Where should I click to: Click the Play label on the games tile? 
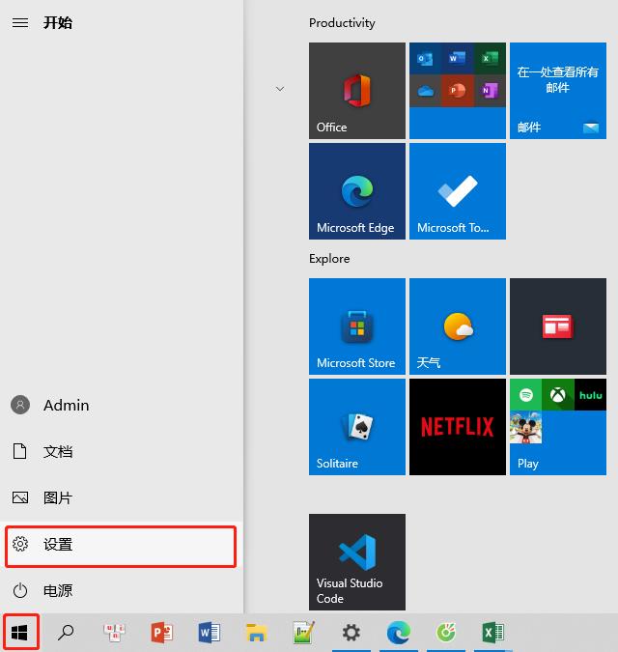click(x=528, y=464)
